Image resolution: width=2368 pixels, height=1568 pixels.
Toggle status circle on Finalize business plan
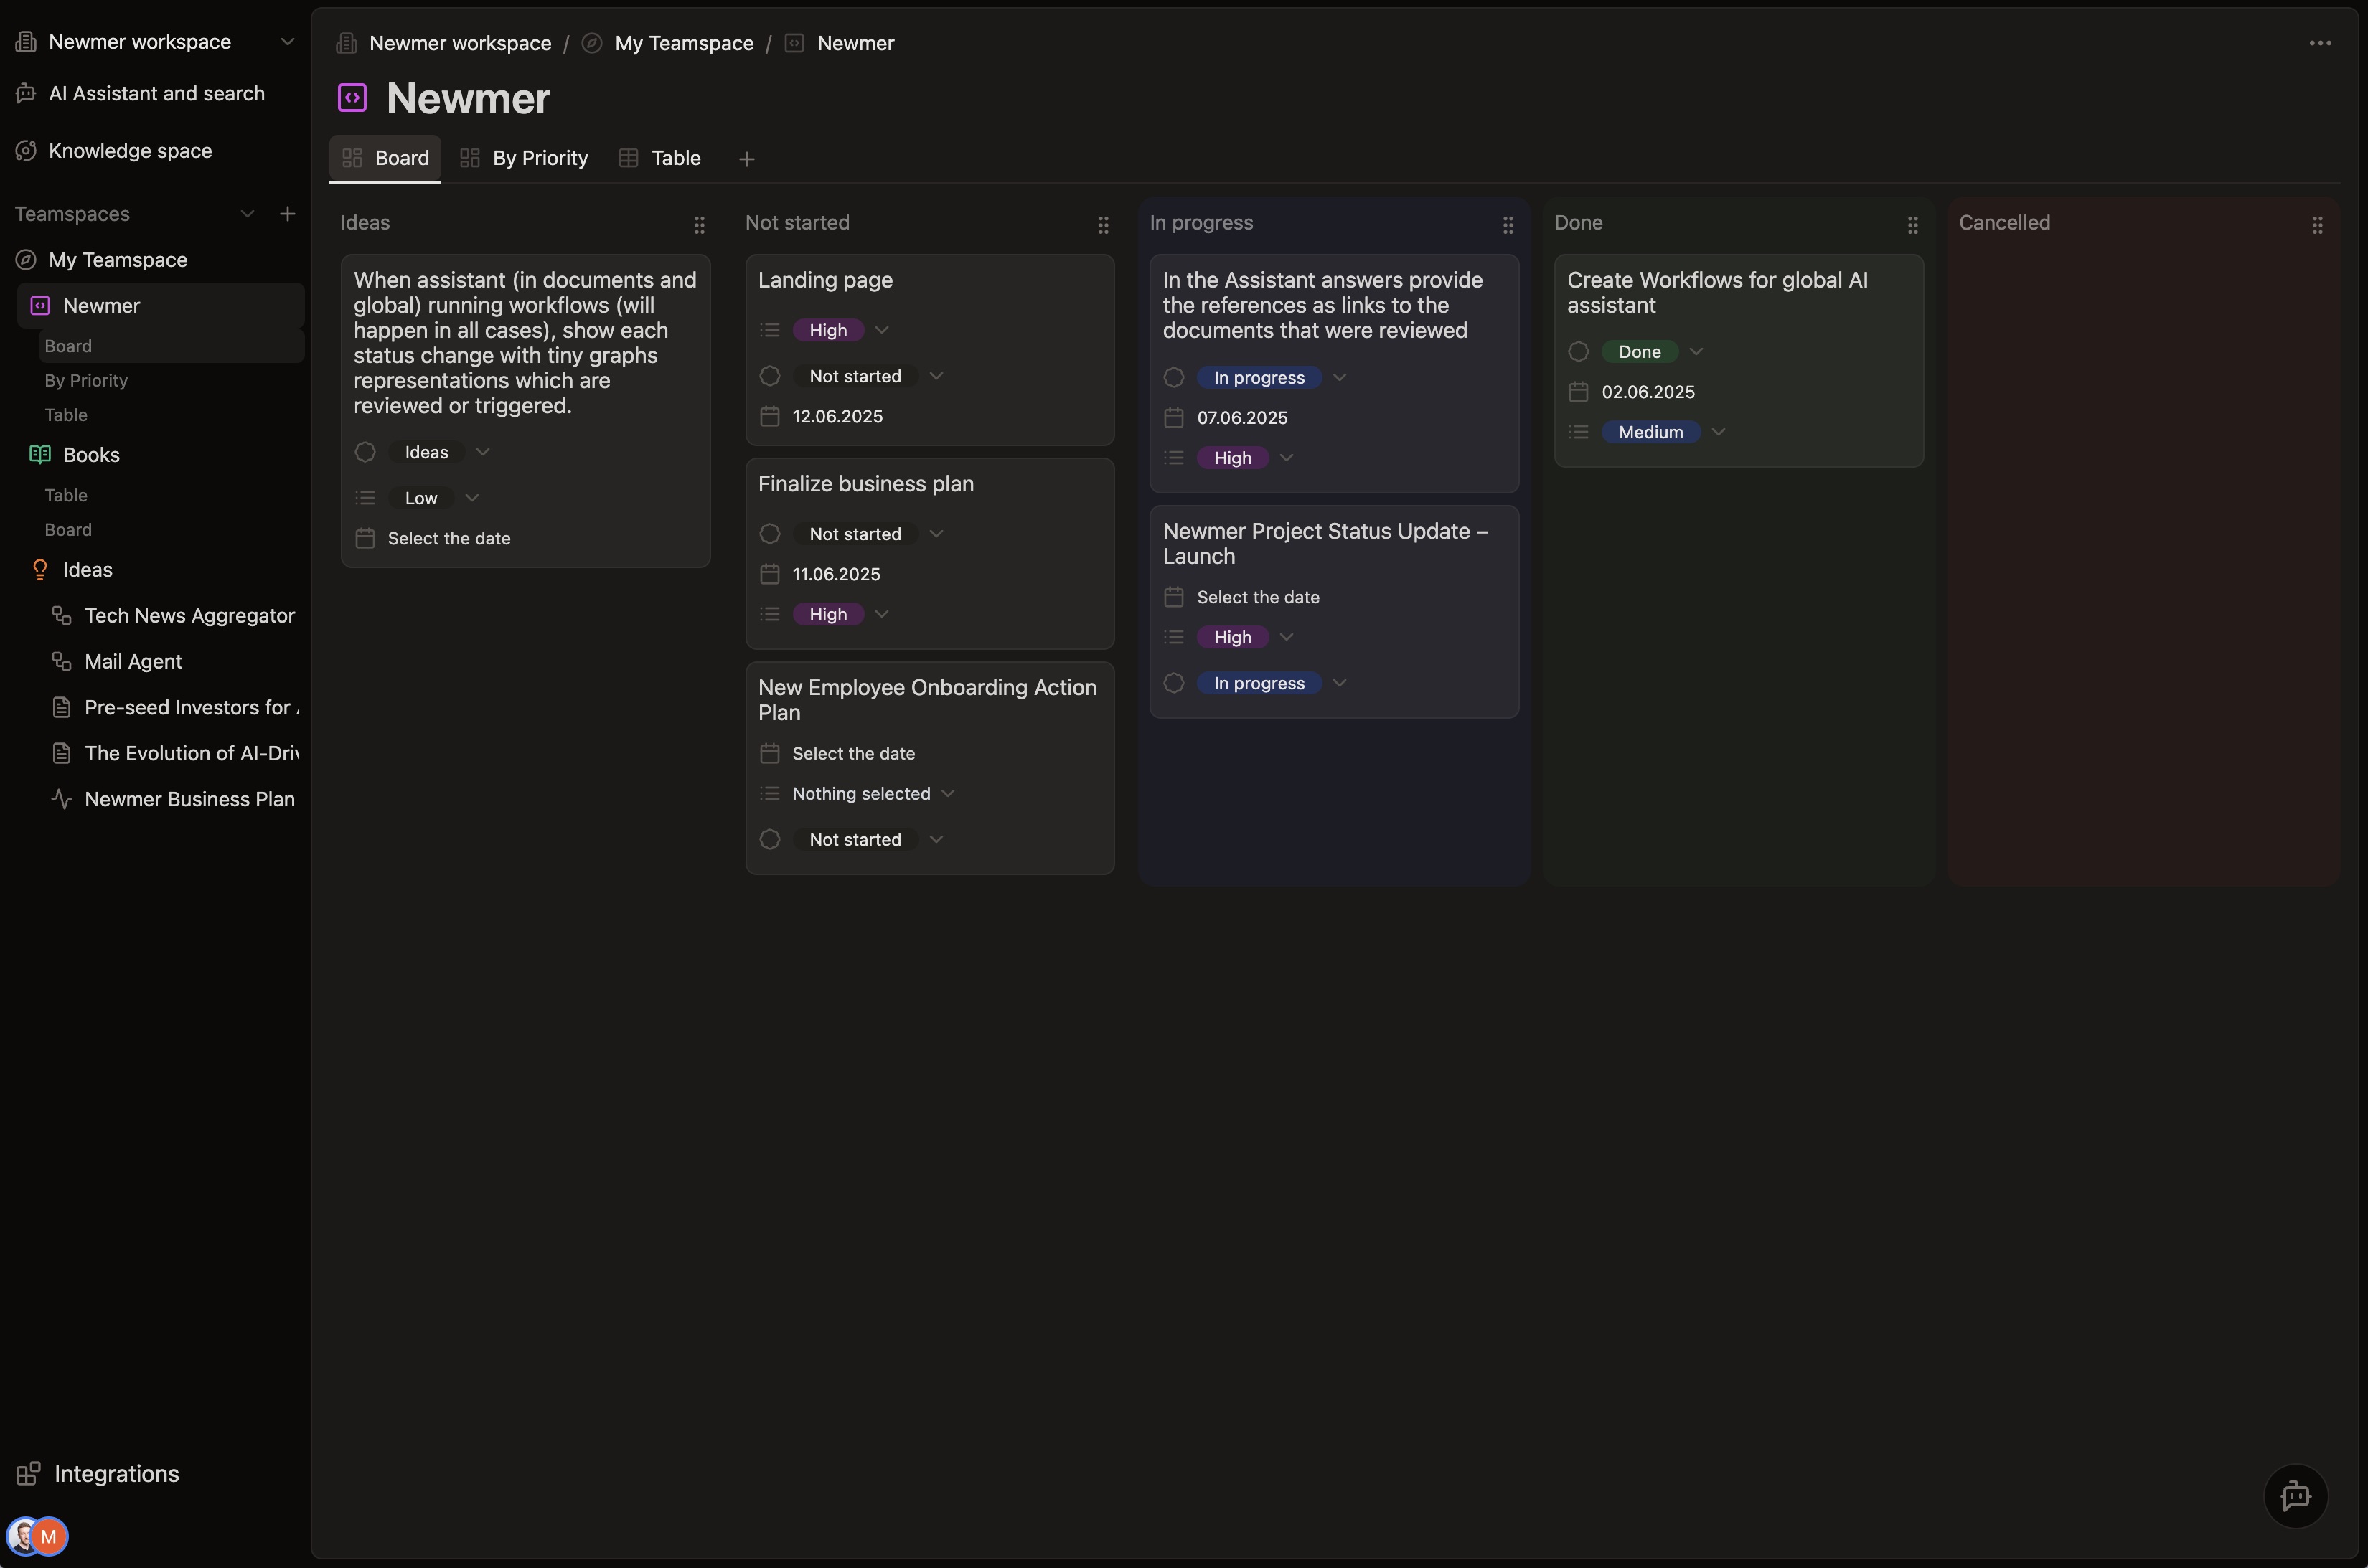tap(769, 534)
